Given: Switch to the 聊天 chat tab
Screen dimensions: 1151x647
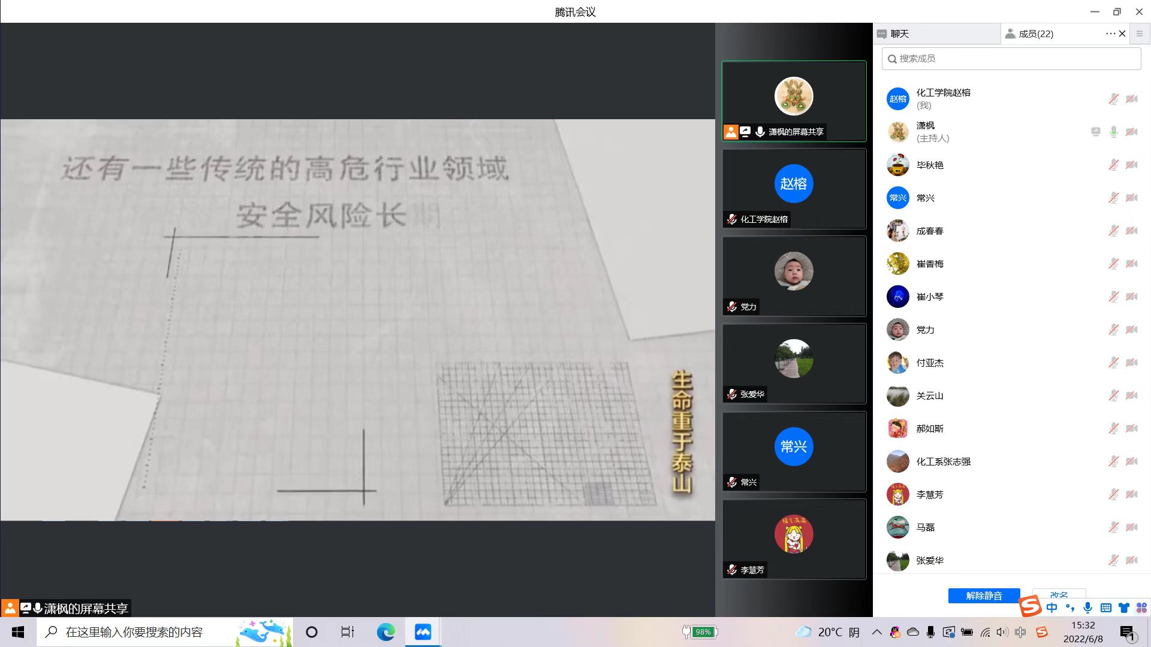Looking at the screenshot, I should click(936, 34).
